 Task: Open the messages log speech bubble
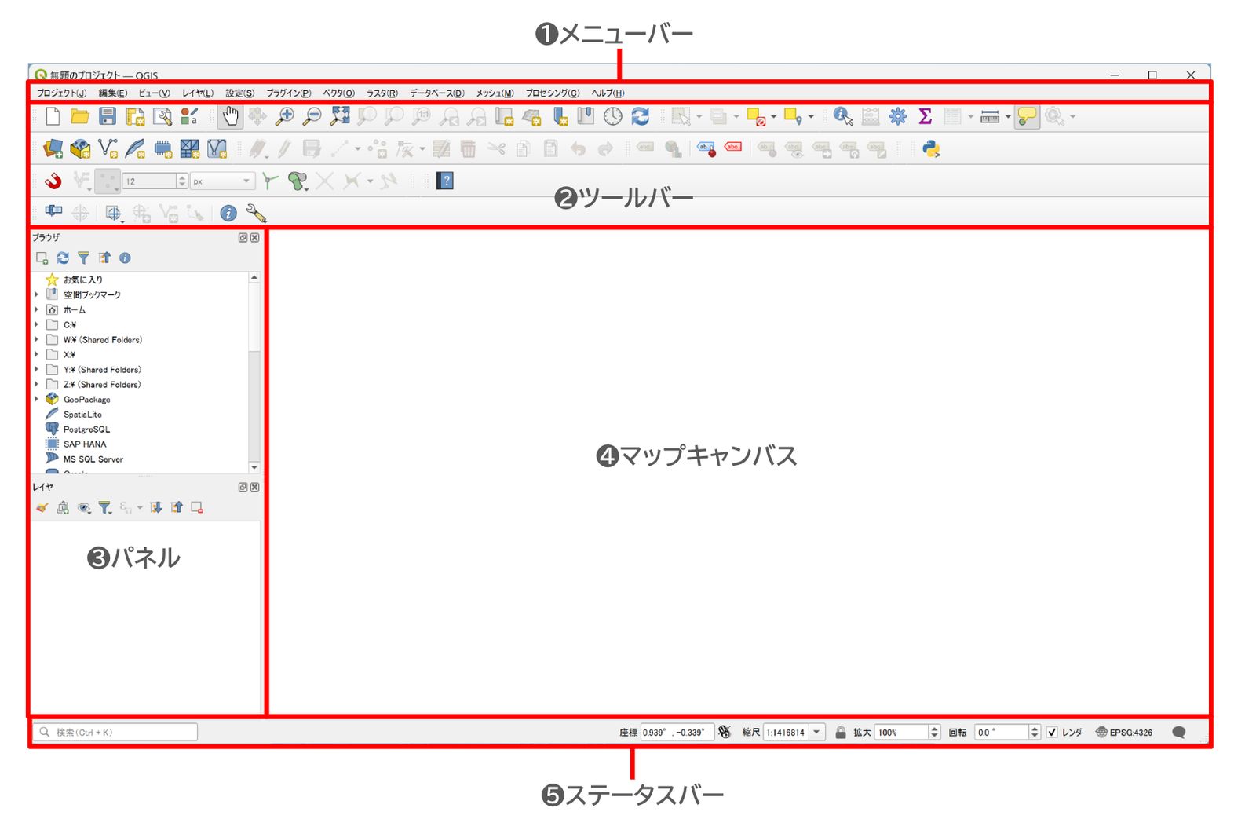pyautogui.click(x=1179, y=733)
